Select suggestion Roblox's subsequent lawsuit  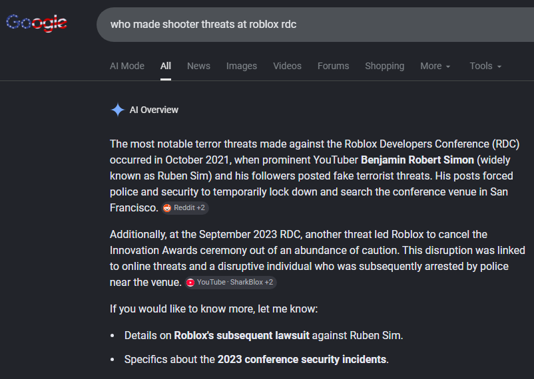242,336
